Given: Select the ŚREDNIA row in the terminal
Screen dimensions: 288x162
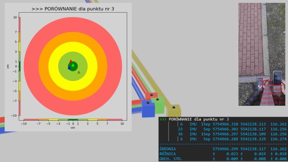Looking at the screenshot, I should [x=223, y=149].
